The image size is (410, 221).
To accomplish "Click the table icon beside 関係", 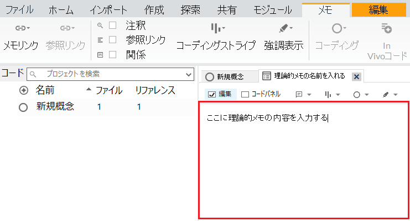I will coord(100,55).
